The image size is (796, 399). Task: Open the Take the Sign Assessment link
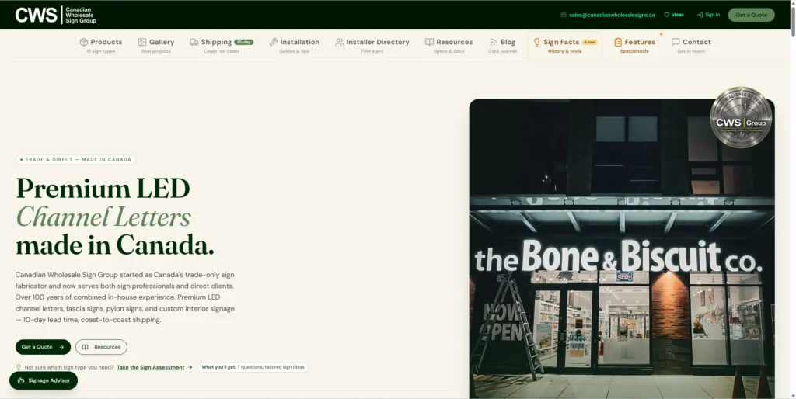point(151,368)
